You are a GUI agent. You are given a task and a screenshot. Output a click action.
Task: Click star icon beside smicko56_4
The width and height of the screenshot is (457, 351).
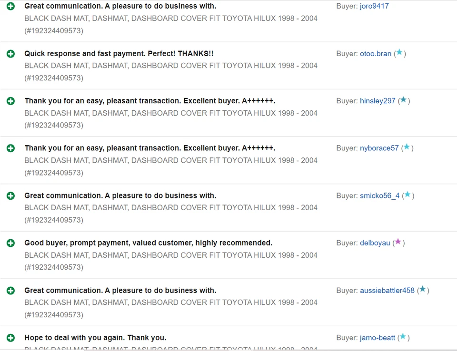[x=407, y=195]
